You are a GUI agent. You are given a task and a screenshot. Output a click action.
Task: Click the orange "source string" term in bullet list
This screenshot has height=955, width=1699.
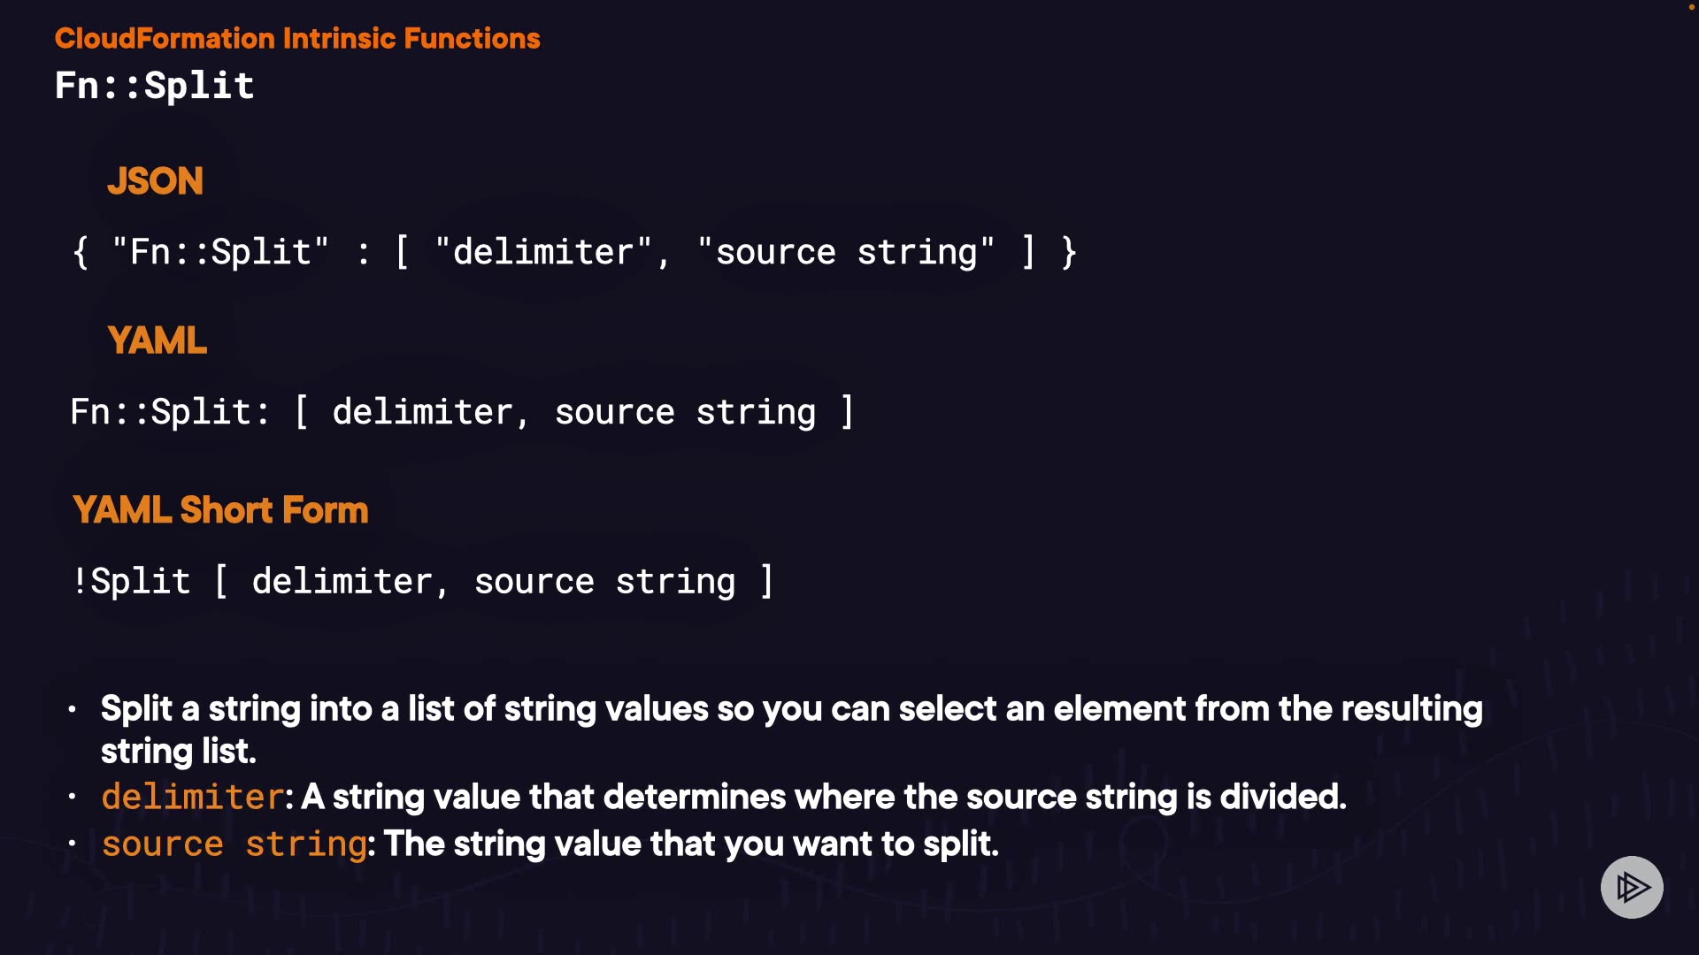(234, 844)
